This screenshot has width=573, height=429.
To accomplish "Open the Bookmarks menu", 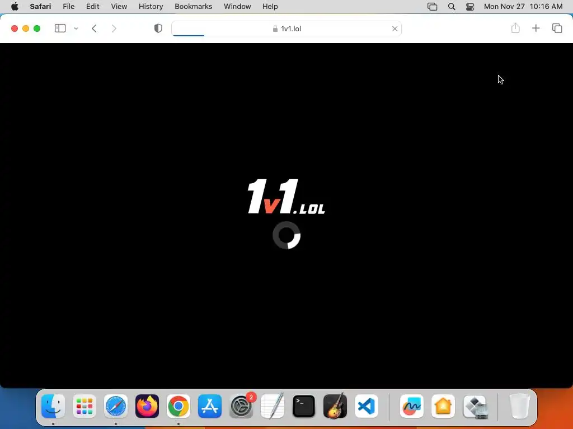I will point(193,7).
